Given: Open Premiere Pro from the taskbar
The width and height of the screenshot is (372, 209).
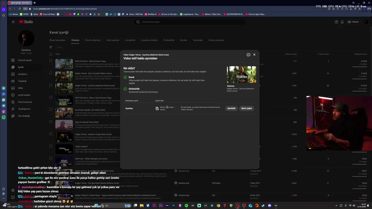Looking at the screenshot, I should tap(154, 206).
